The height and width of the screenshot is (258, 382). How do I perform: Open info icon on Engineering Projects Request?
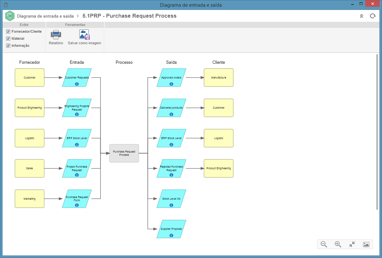coord(77,114)
